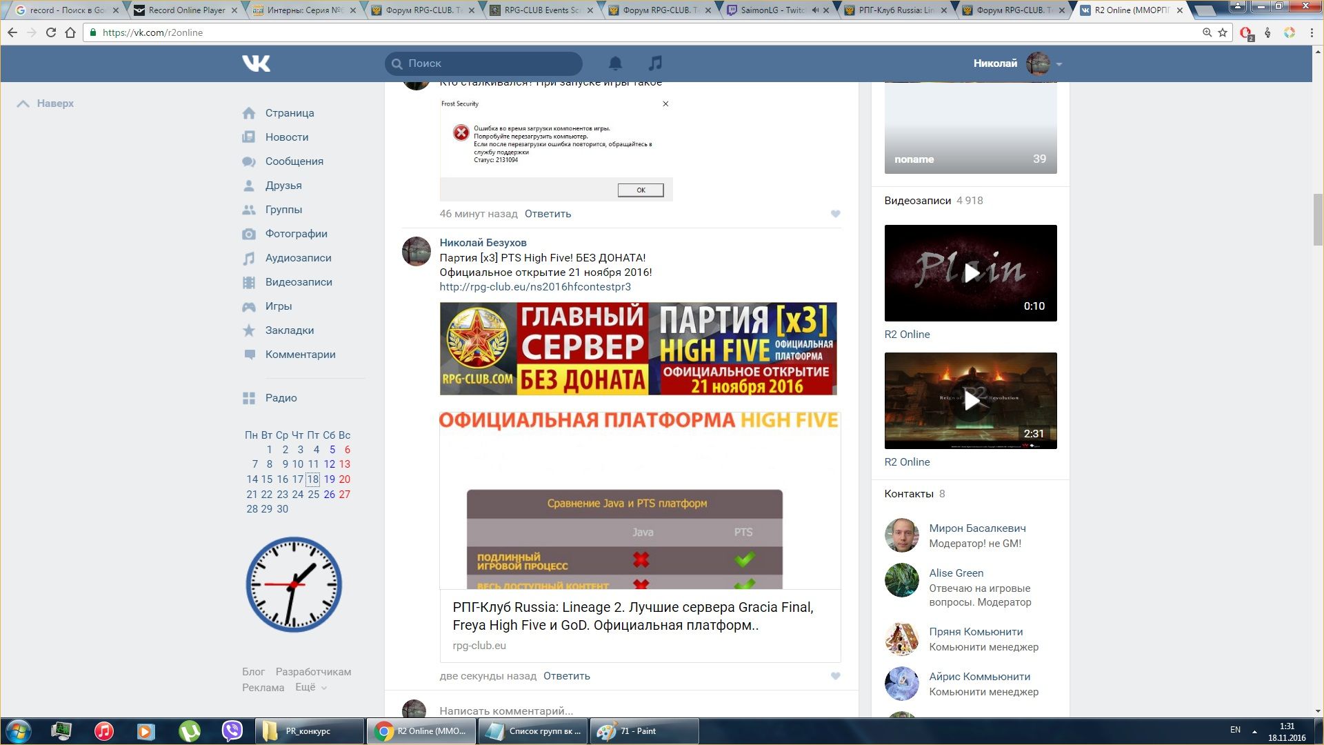This screenshot has height=745, width=1324.
Task: Open the 71 - Paint taskbar window
Action: [644, 731]
